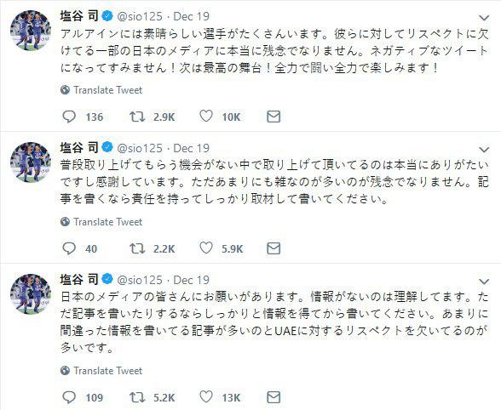Open the third tweet's dropdown chevron
Image resolution: width=501 pixels, height=410 pixels.
click(x=484, y=282)
